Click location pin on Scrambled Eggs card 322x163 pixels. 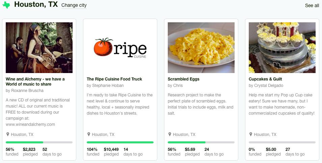(x=169, y=134)
